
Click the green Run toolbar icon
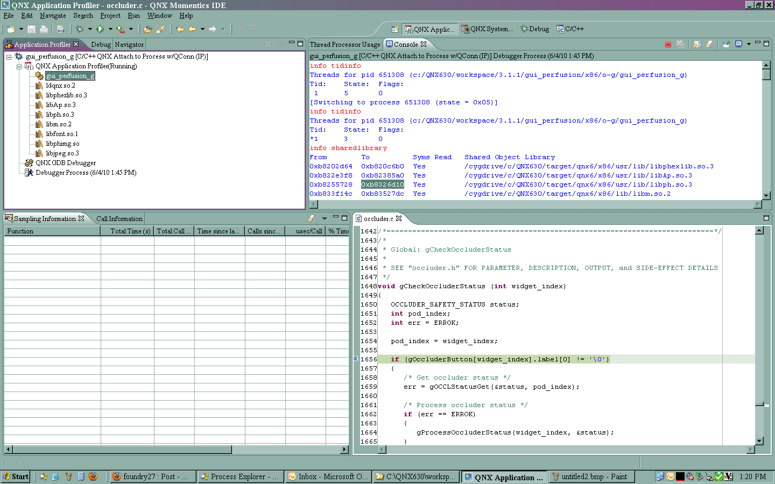tap(100, 29)
